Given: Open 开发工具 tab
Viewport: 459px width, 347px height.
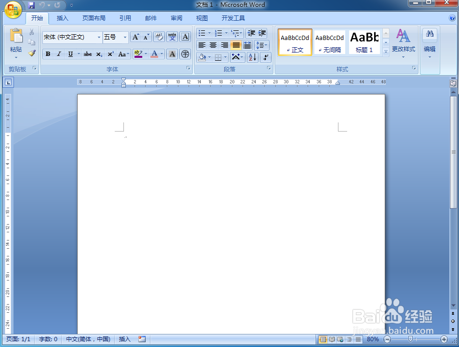Looking at the screenshot, I should click(233, 18).
